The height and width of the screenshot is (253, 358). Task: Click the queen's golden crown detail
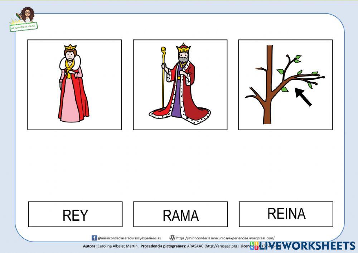pyautogui.click(x=71, y=47)
